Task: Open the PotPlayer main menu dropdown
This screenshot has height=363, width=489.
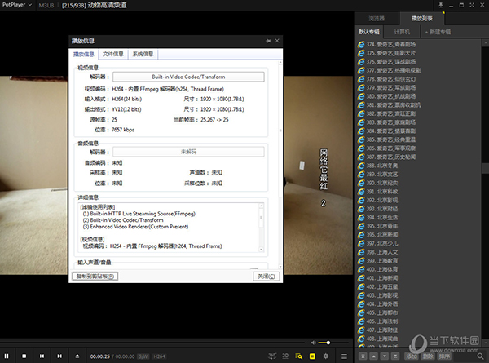Action: pos(17,5)
